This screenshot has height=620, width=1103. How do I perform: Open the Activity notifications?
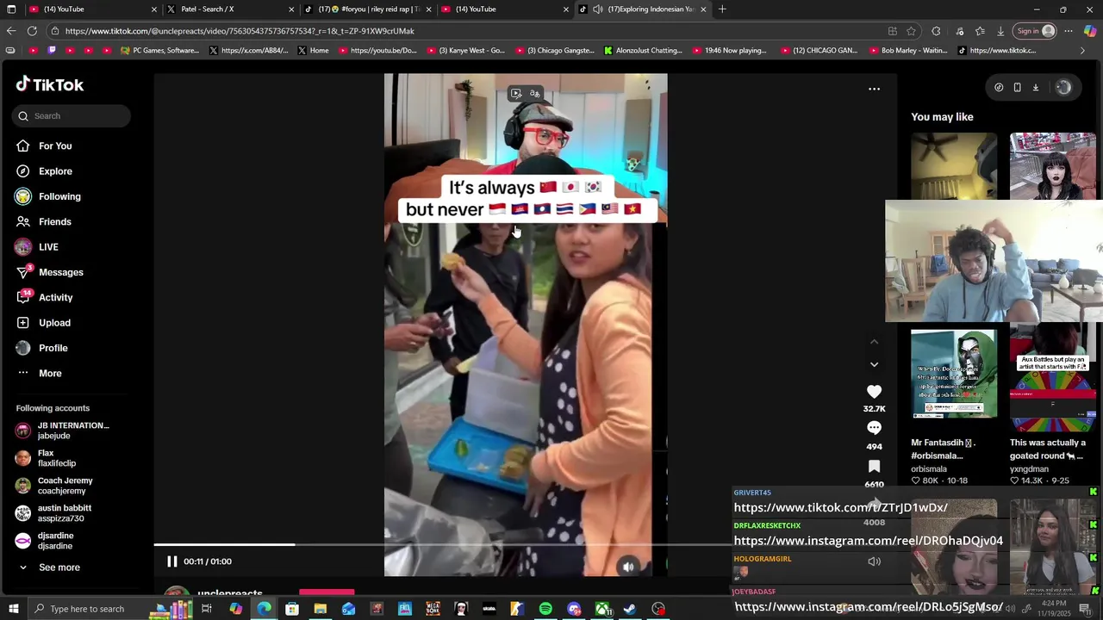[x=55, y=298]
